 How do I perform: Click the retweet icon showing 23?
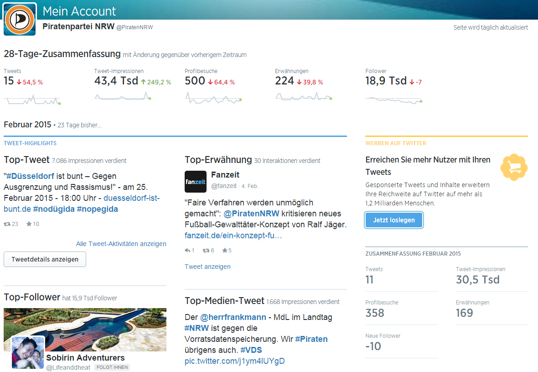point(7,224)
